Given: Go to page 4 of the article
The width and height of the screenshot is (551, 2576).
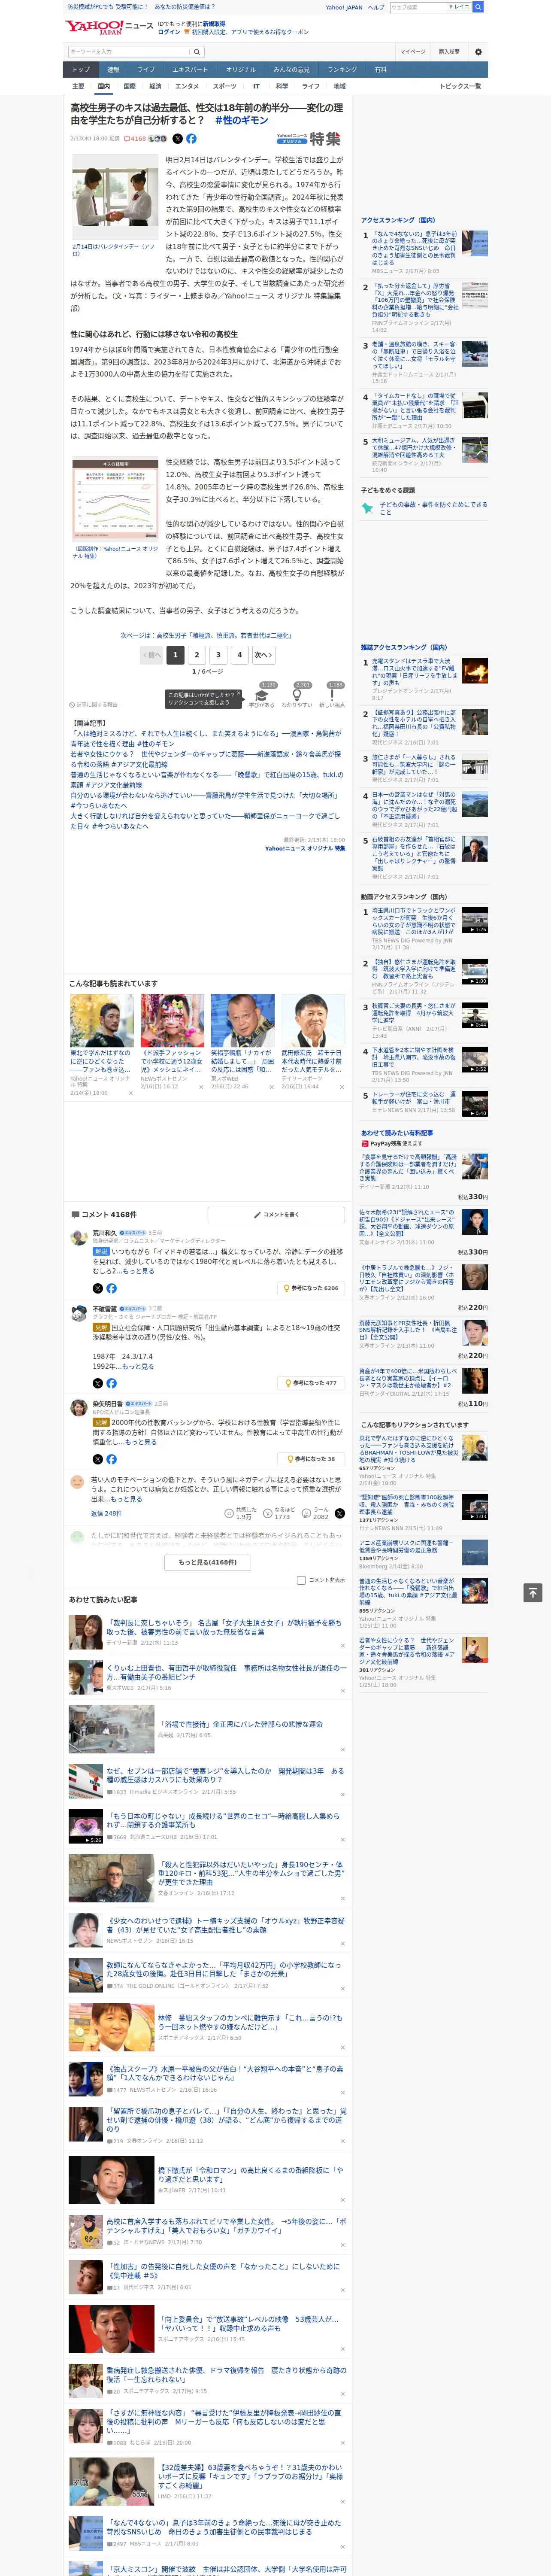Looking at the screenshot, I should [239, 655].
